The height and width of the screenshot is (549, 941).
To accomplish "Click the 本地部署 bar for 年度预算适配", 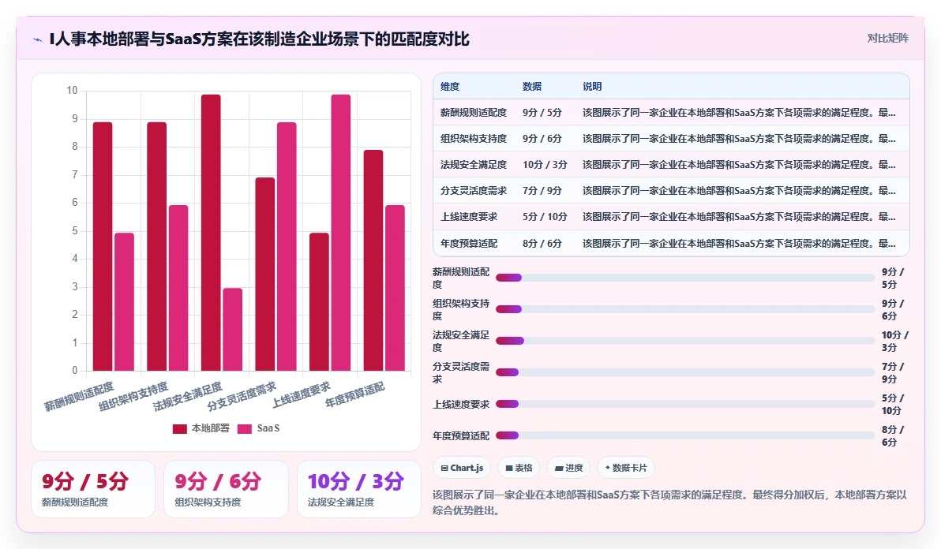I will 373,260.
